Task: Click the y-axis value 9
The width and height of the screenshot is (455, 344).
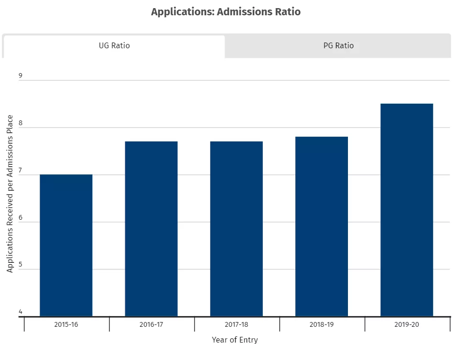Action: click(x=21, y=75)
